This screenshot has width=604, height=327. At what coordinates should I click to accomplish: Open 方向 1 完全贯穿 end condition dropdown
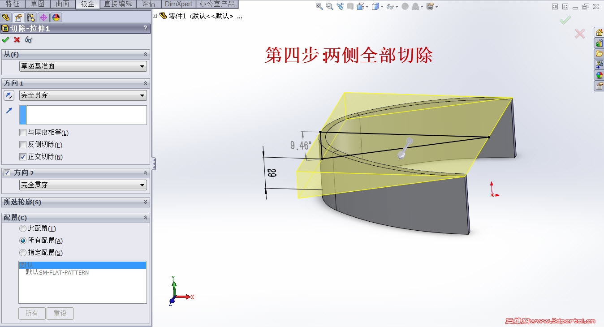(83, 95)
